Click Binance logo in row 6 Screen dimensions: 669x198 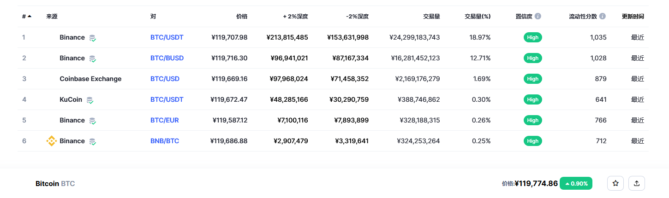(x=52, y=141)
